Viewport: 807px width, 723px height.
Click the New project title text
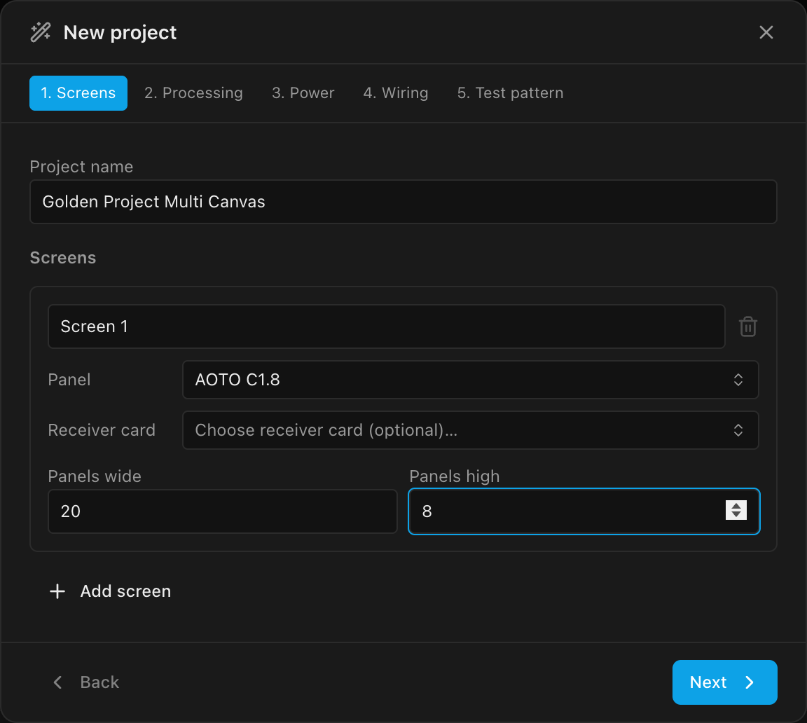click(x=120, y=32)
